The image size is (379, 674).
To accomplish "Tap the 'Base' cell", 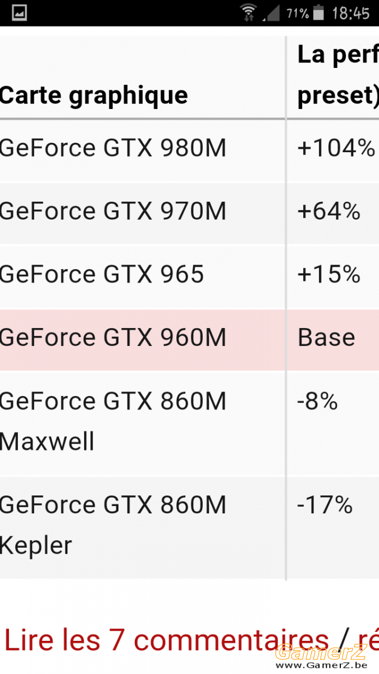I will click(x=326, y=338).
